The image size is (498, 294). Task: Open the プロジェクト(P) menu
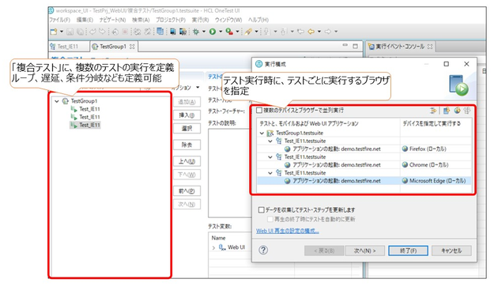point(171,20)
